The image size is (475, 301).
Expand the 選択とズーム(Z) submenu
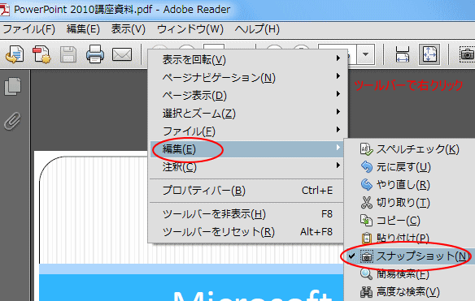[247, 114]
